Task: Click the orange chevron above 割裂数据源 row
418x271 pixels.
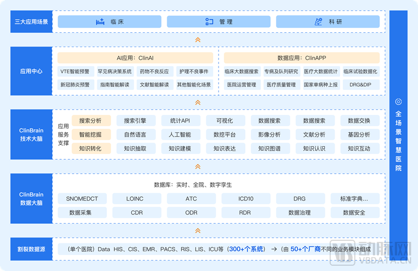Action: (198, 231)
